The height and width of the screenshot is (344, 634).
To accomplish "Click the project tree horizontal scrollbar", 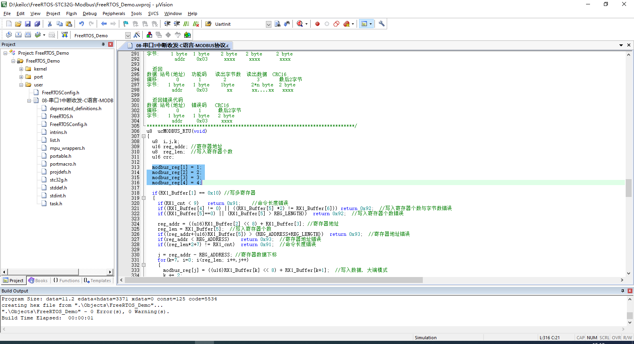I will tap(43, 272).
